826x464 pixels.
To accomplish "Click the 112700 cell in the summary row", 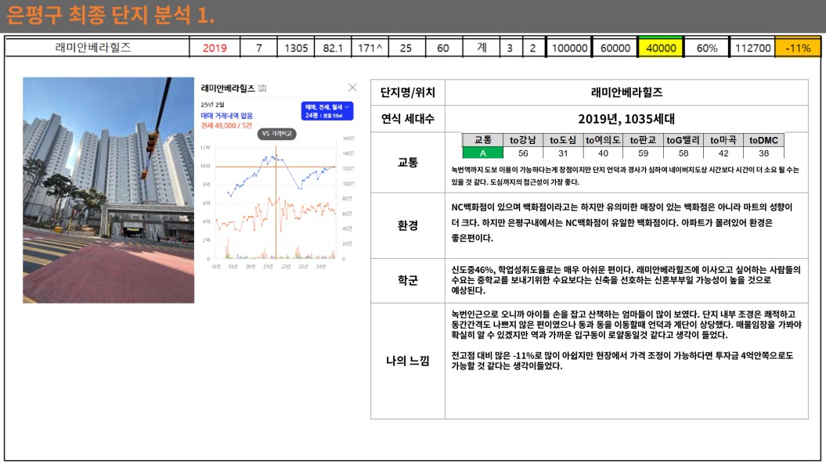I will point(752,48).
